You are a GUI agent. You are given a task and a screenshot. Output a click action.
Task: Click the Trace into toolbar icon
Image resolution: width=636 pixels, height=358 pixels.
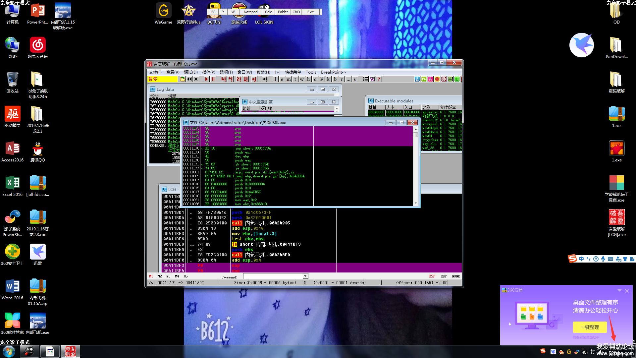(x=239, y=79)
